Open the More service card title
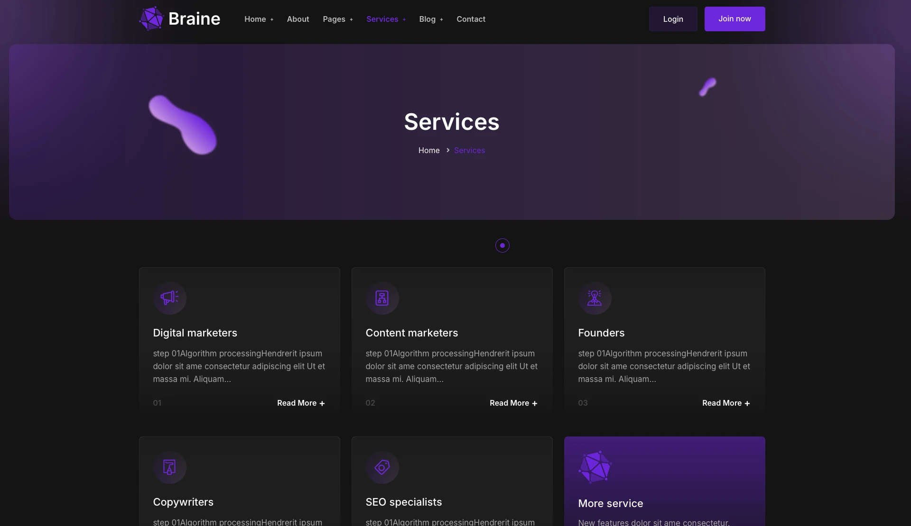 coord(611,503)
